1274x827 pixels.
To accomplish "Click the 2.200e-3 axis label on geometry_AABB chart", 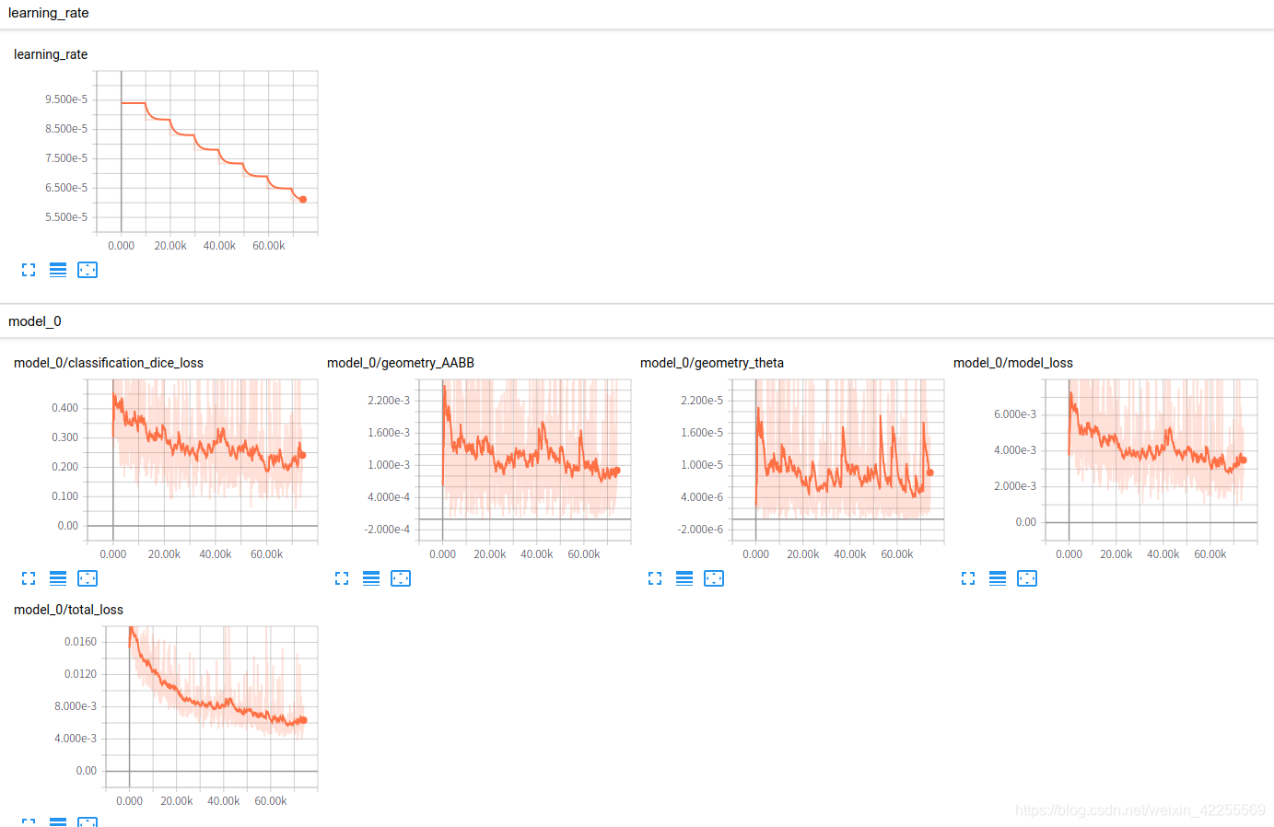I will coord(389,401).
